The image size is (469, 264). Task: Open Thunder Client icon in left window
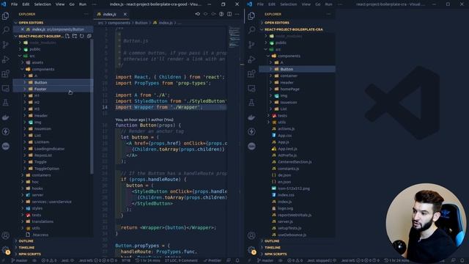6,131
